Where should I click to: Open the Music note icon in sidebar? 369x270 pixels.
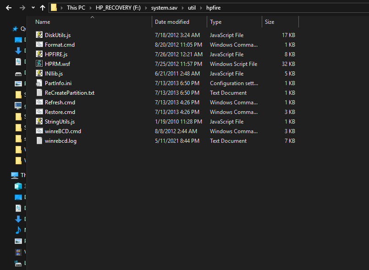(x=18, y=230)
